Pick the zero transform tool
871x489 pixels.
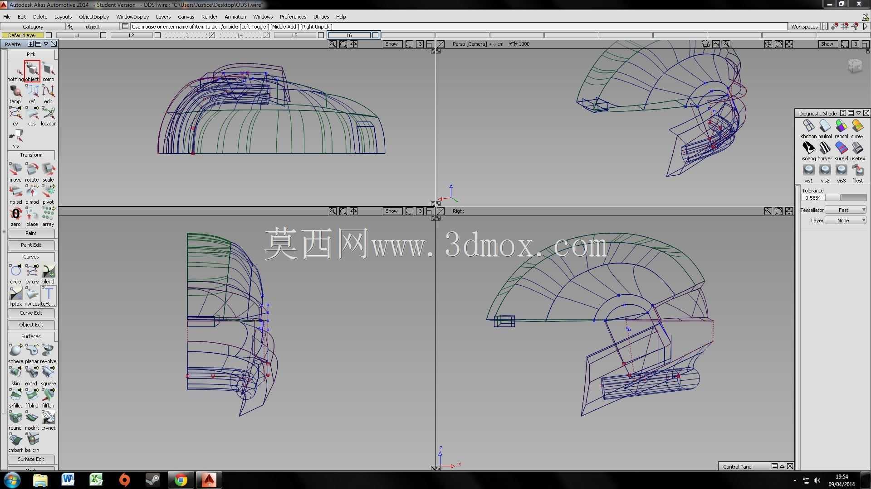coord(15,216)
